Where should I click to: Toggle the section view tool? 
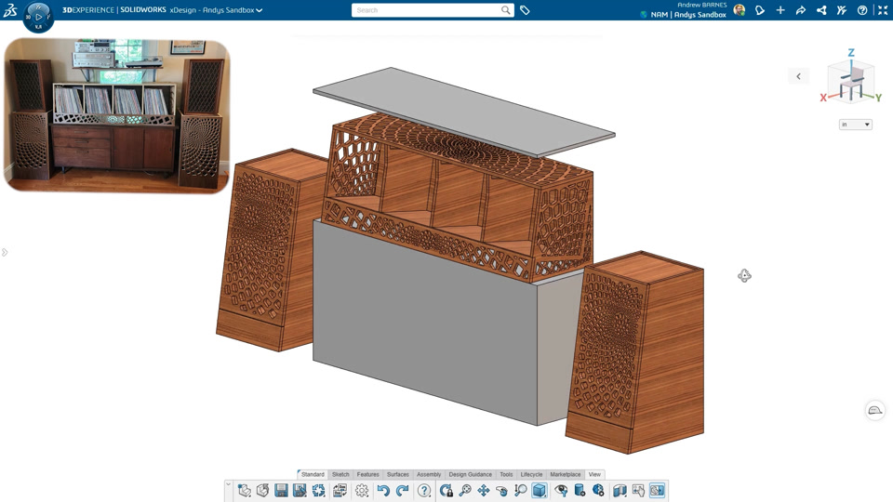[x=620, y=491]
